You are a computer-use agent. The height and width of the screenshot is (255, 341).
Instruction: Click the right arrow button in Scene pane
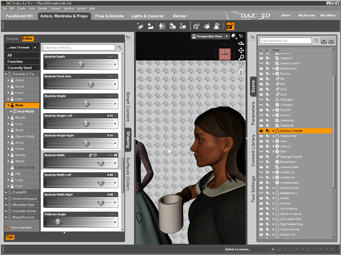tap(331, 41)
